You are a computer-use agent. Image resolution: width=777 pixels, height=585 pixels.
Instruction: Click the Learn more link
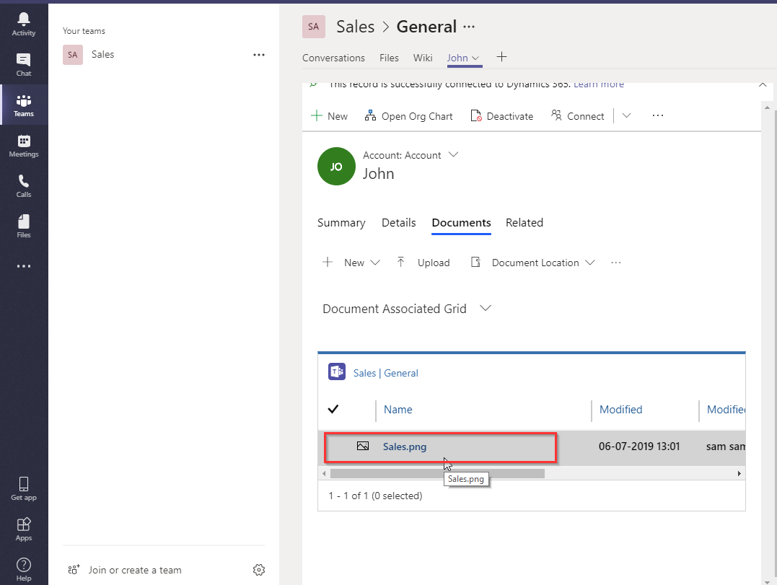(x=599, y=84)
